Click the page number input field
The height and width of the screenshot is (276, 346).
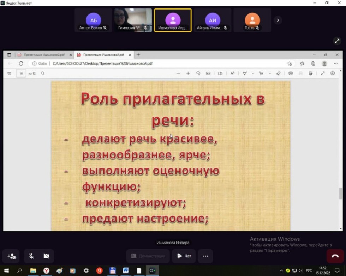pos(21,73)
